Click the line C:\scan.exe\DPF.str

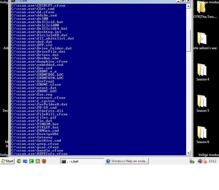pos(32,45)
